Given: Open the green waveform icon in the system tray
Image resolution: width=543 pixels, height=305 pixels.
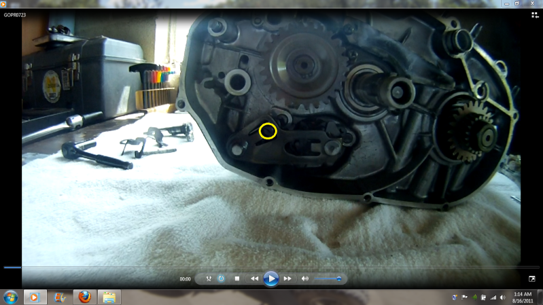Looking at the screenshot, I should 474,298.
